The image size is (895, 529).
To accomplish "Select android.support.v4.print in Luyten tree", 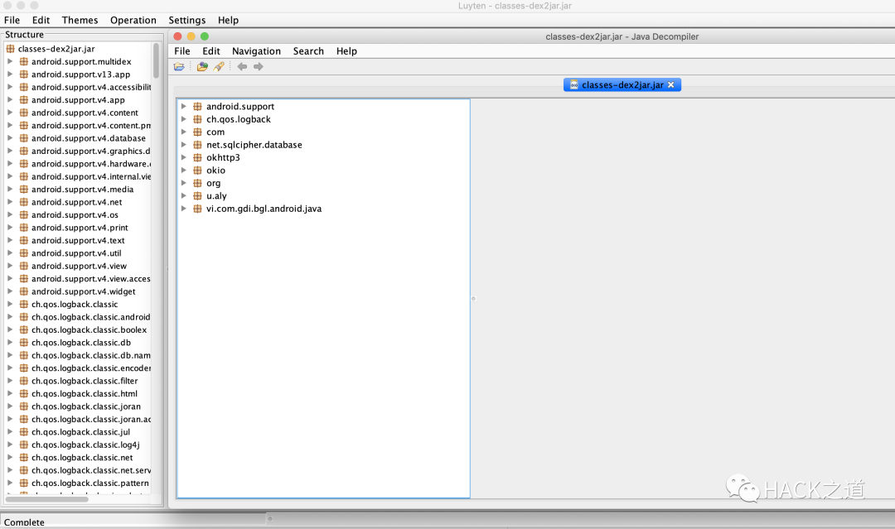I will click(80, 228).
